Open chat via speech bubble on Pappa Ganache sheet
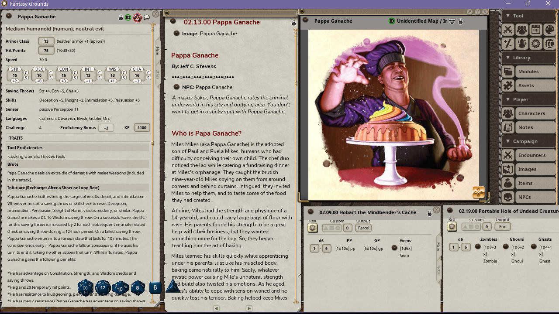 [x=146, y=17]
